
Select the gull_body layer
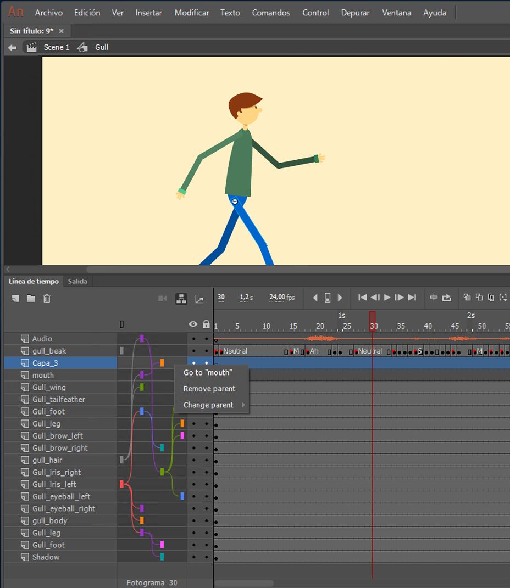click(49, 520)
